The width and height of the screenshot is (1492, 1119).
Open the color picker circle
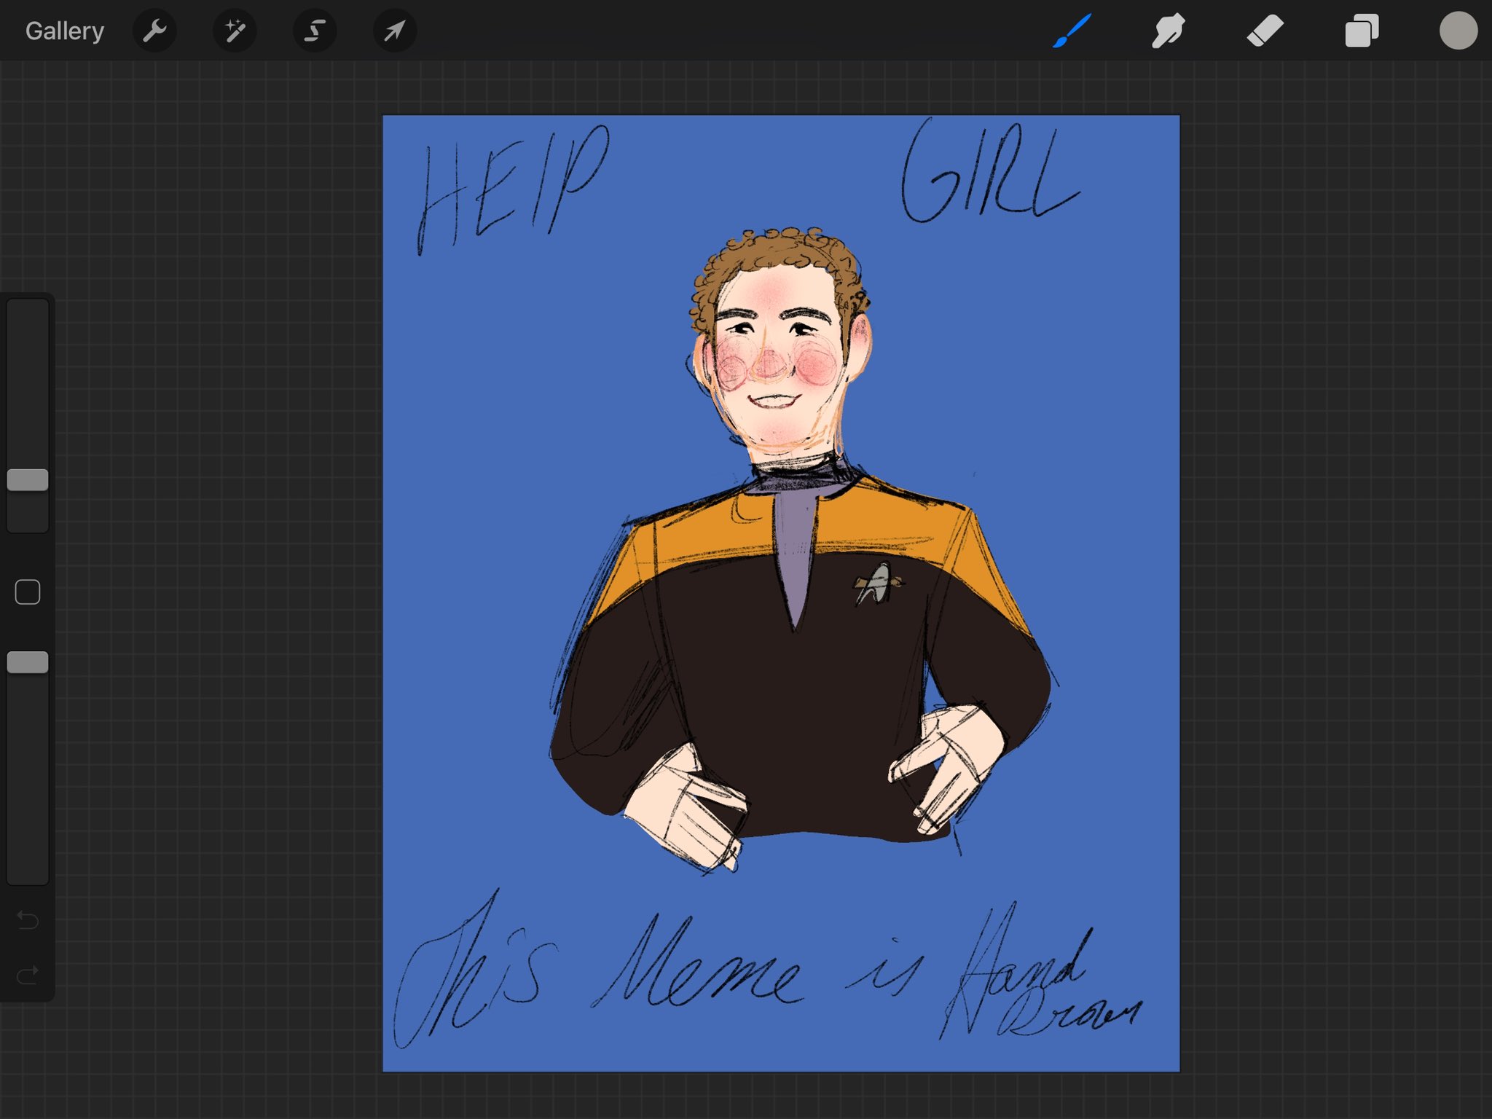pyautogui.click(x=1458, y=31)
